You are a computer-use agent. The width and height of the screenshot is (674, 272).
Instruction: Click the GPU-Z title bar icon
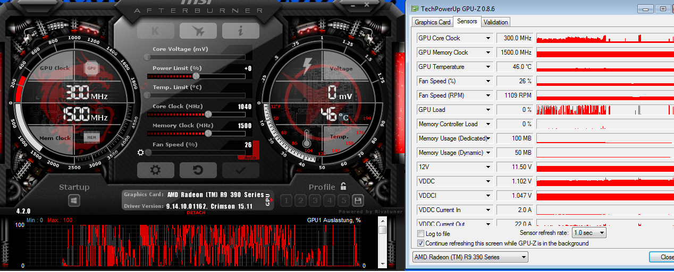(x=415, y=8)
